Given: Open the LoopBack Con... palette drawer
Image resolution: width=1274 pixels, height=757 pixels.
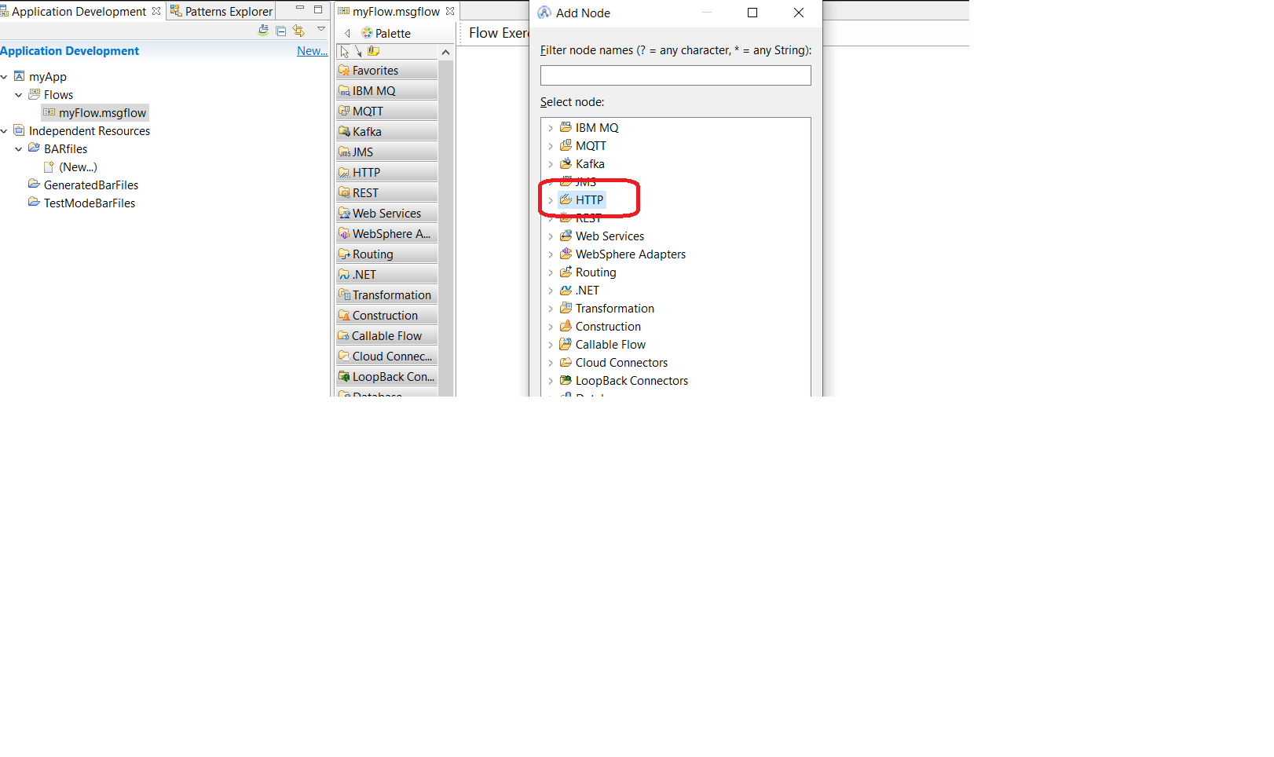Looking at the screenshot, I should click(x=386, y=377).
